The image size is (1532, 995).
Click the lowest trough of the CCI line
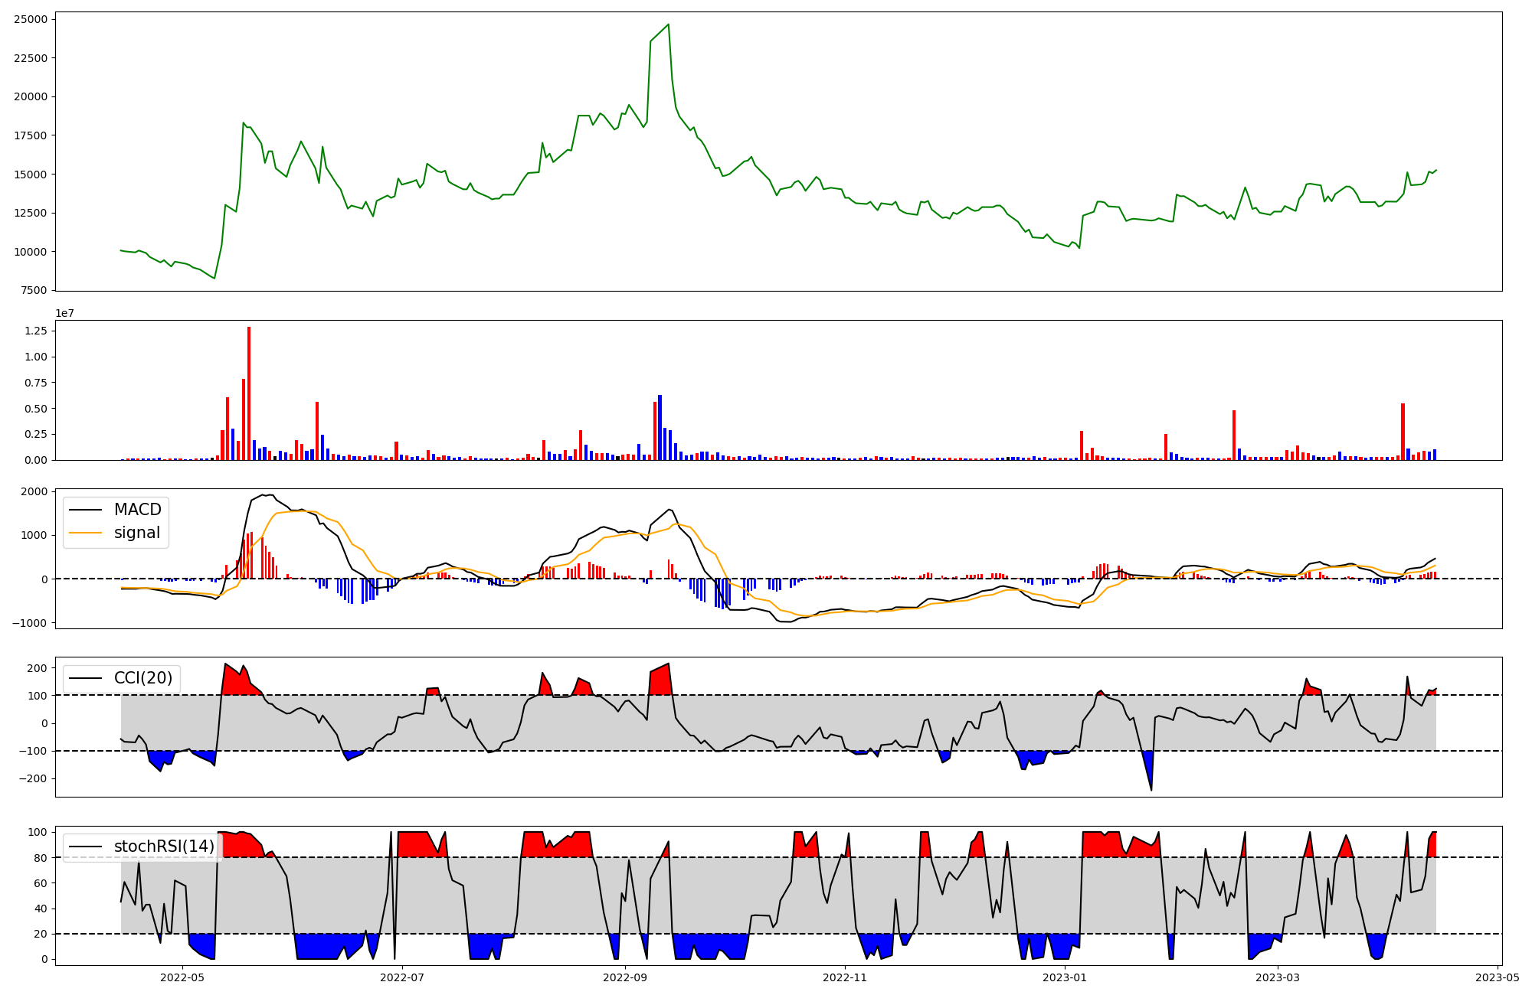[1151, 790]
